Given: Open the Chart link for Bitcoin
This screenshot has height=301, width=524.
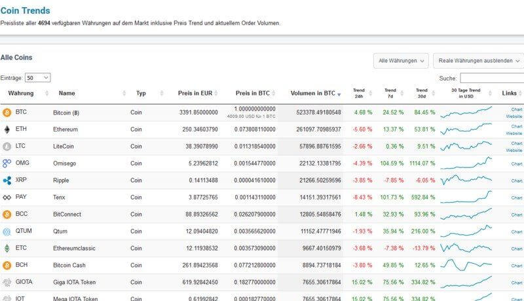Looking at the screenshot, I should [516, 109].
